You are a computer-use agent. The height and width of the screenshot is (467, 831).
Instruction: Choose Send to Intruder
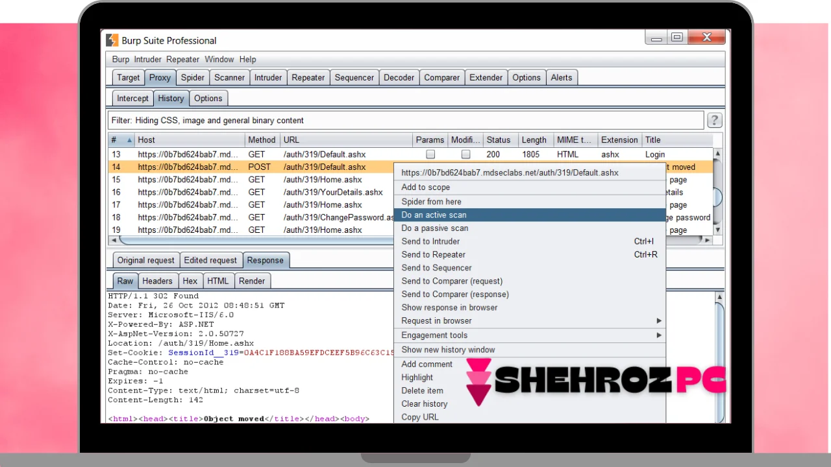click(x=530, y=241)
